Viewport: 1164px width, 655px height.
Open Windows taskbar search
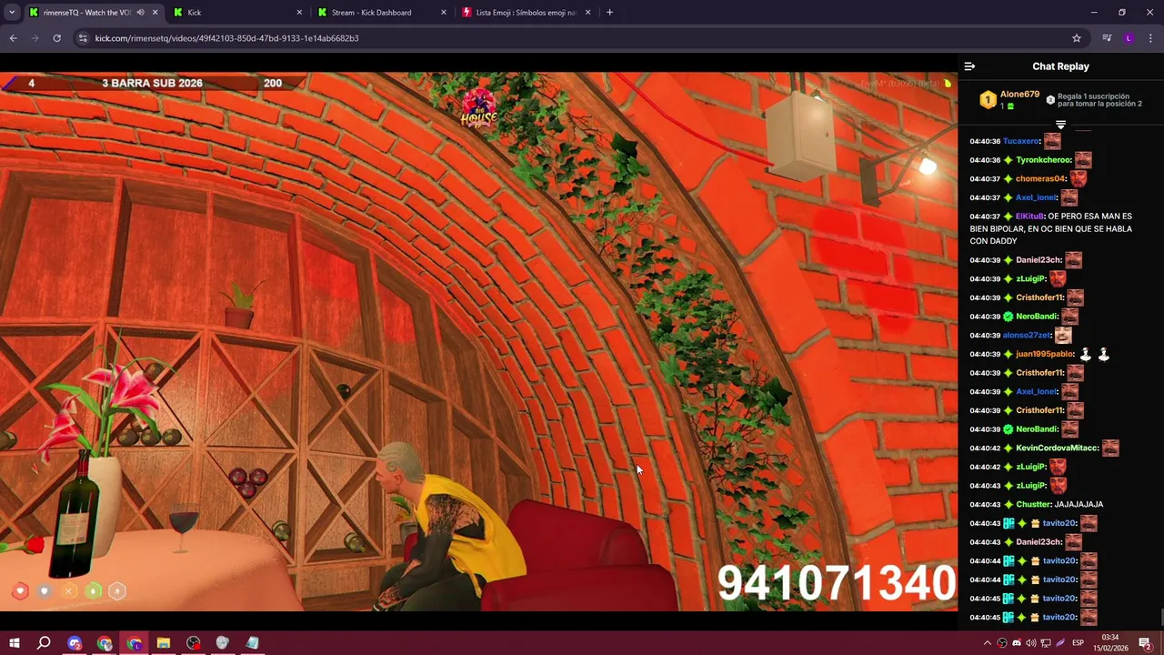point(44,643)
